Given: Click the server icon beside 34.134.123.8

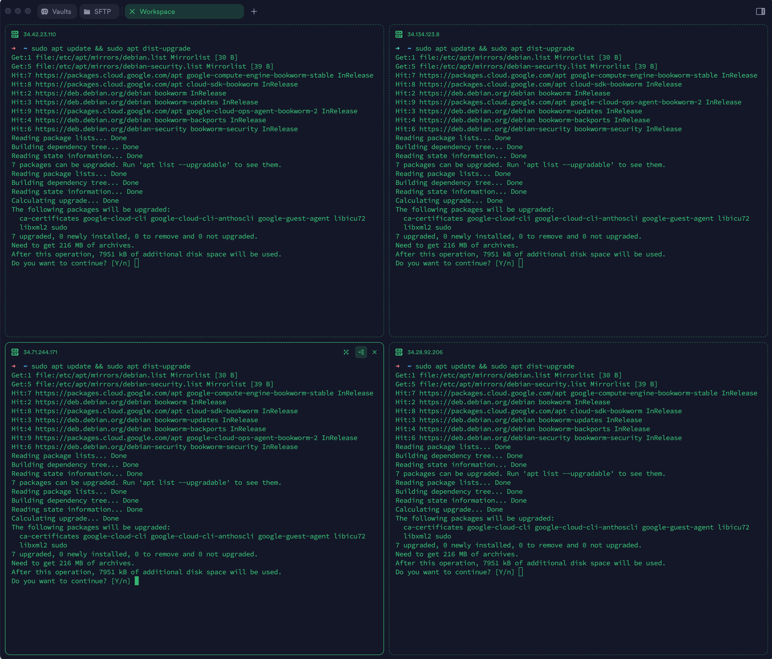Looking at the screenshot, I should pos(399,35).
